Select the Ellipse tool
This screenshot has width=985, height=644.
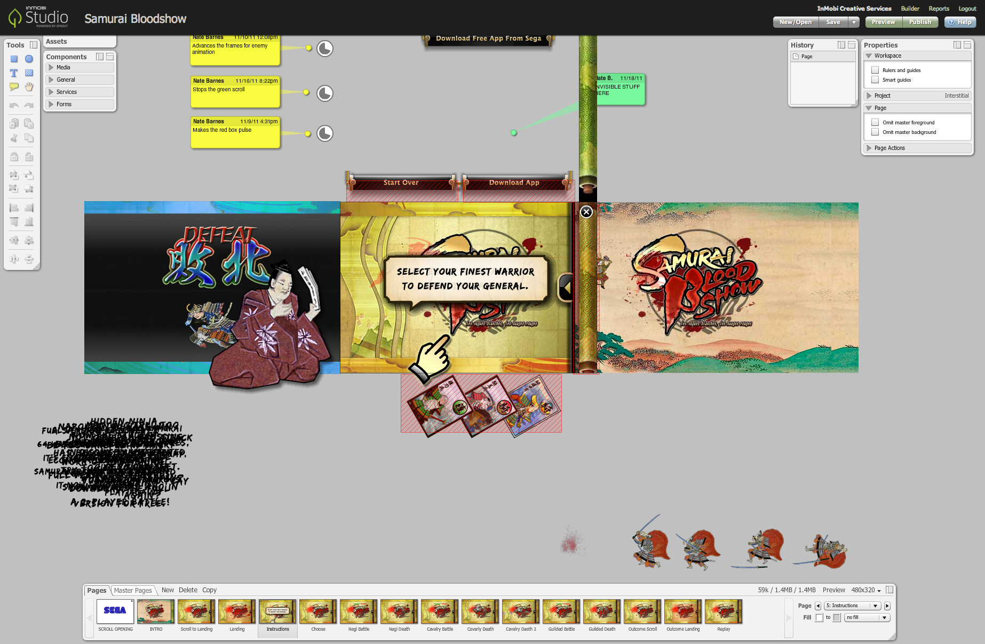point(29,59)
